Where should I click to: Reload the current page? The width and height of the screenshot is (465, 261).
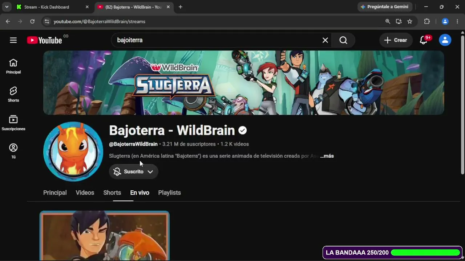point(32,21)
